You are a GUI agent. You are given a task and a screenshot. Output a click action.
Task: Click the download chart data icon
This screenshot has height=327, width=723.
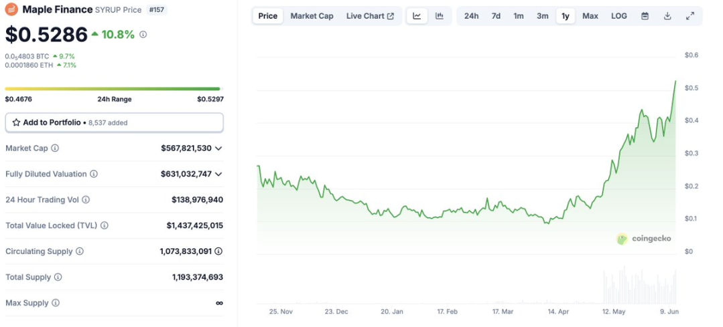click(x=667, y=16)
